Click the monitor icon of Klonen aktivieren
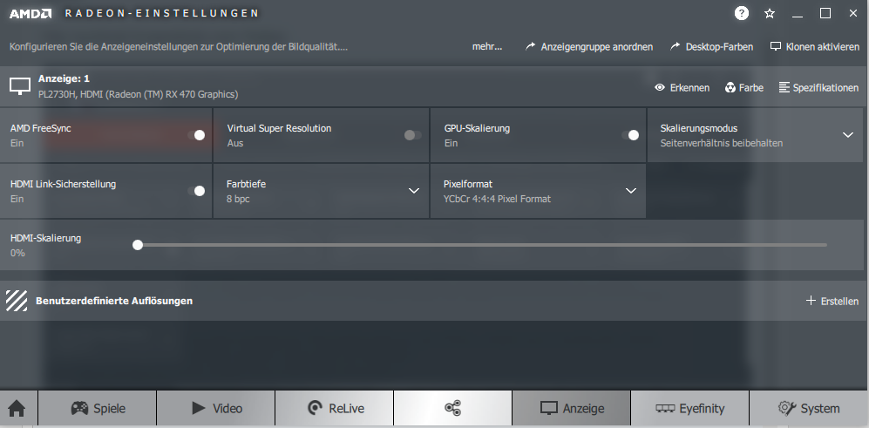 point(776,46)
